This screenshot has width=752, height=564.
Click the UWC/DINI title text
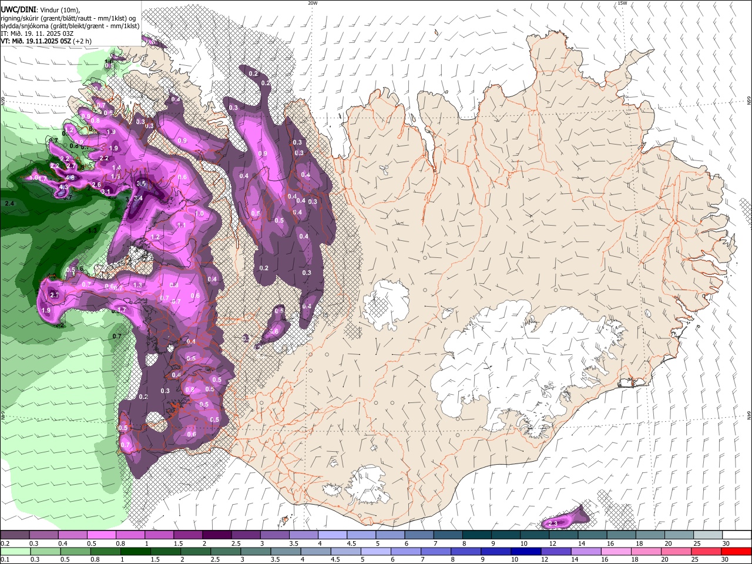pos(18,9)
